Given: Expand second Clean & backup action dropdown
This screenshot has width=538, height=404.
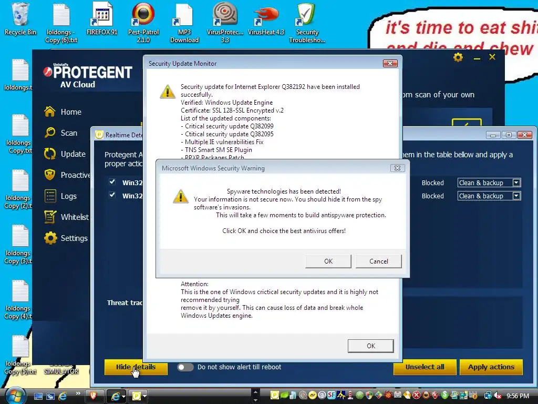Looking at the screenshot, I should (516, 196).
